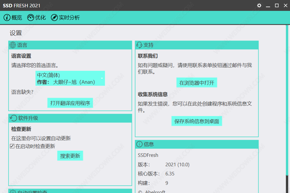Switch to the 优化 tab
This screenshot has width=290, height=193.
36,18
